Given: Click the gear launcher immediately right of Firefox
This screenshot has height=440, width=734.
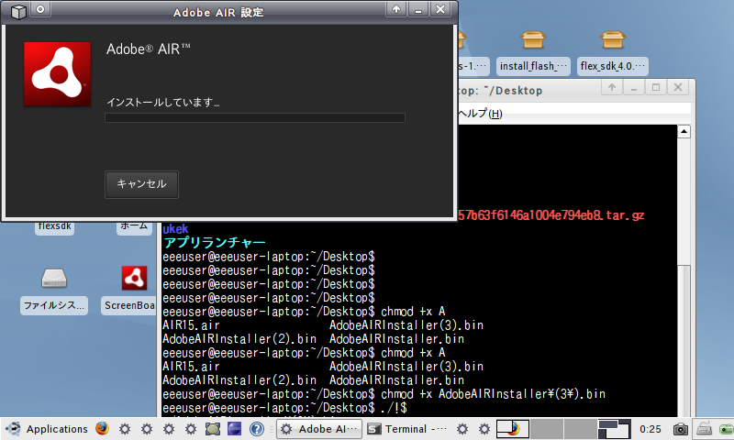Looking at the screenshot, I should [x=125, y=429].
